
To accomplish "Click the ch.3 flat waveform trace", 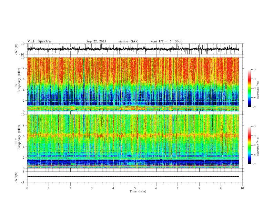I will tap(133, 177).
